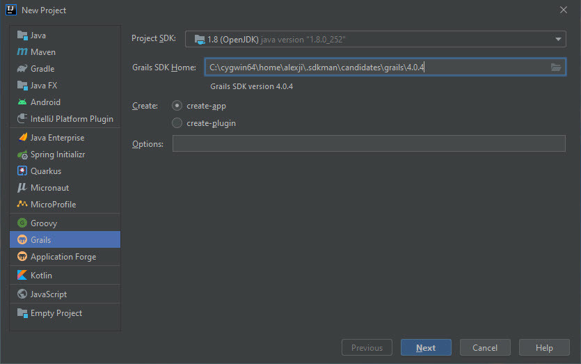Select 'Java Enterprise' entry
Image resolution: width=581 pixels, height=364 pixels.
click(58, 138)
